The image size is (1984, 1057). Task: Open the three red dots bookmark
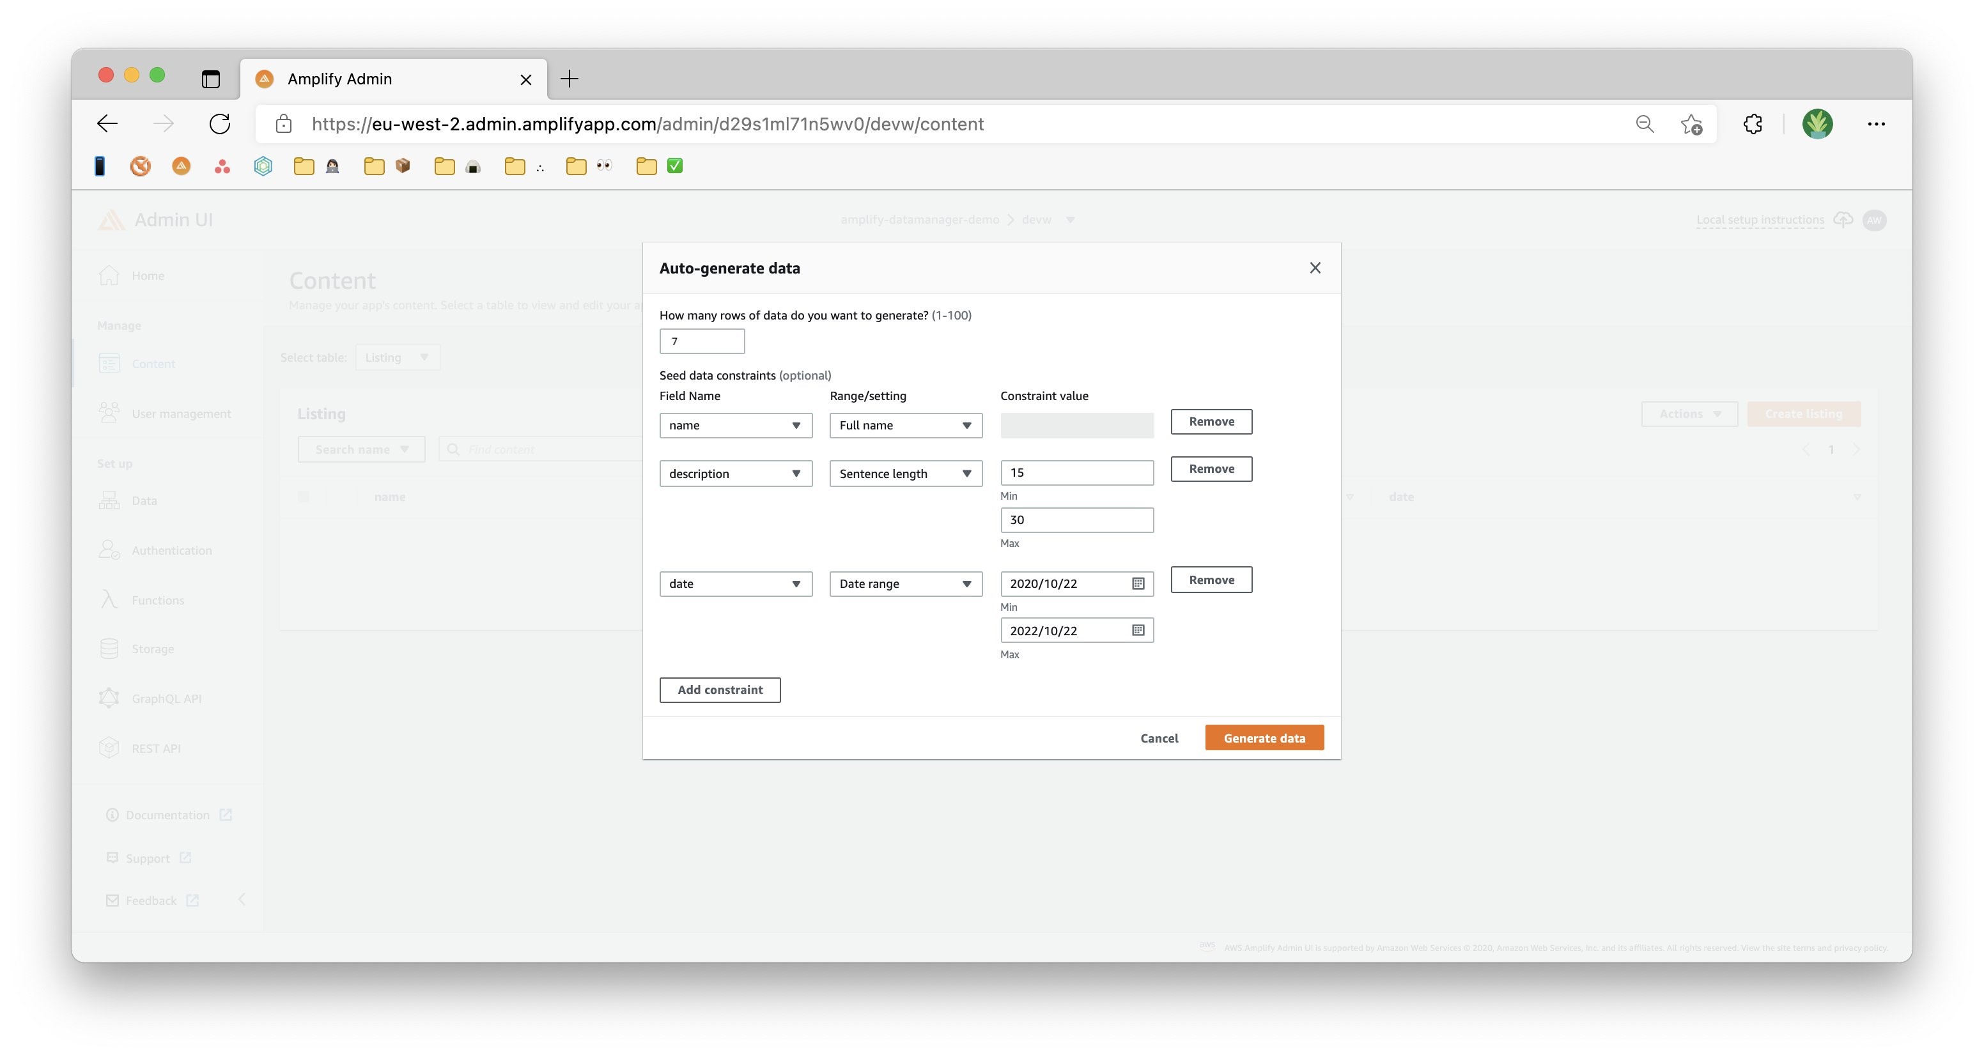pos(222,166)
